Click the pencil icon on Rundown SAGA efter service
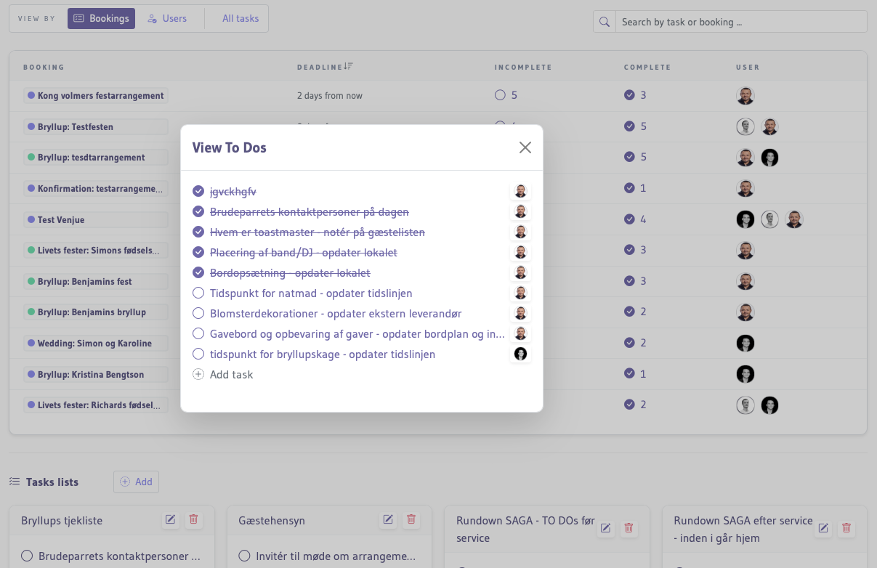The image size is (877, 568). click(x=823, y=529)
